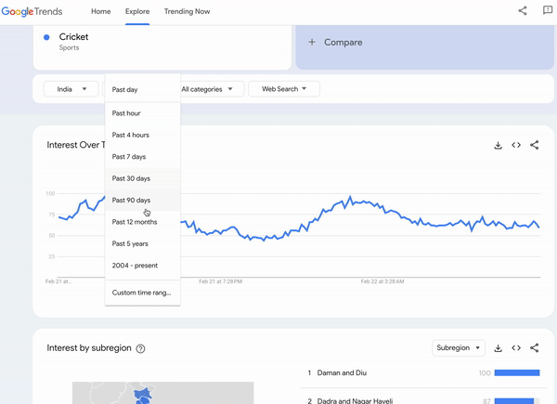Open the feedback icon in top header
This screenshot has height=404, width=557.
click(x=548, y=10)
